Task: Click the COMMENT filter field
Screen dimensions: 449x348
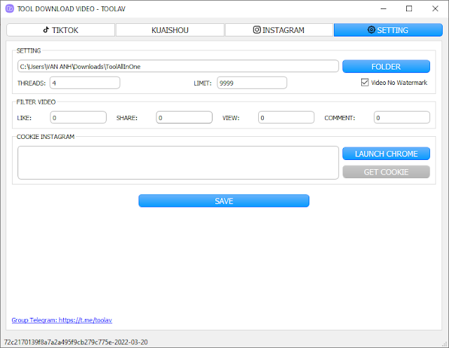Action: [x=402, y=118]
